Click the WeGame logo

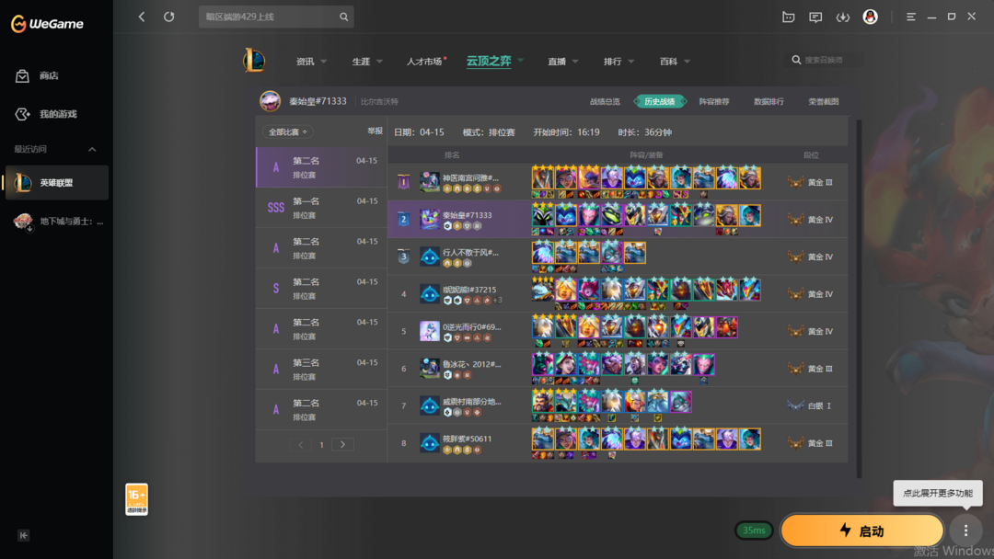(47, 24)
